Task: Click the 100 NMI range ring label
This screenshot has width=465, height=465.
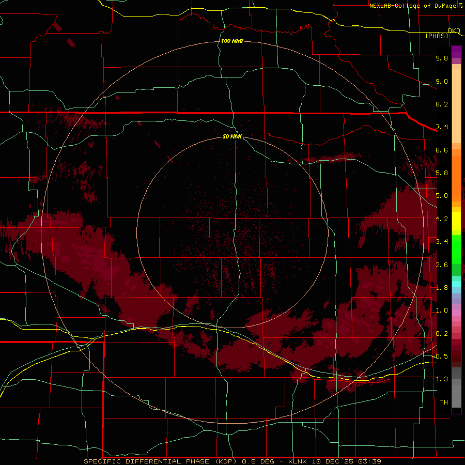Action: pos(232,41)
